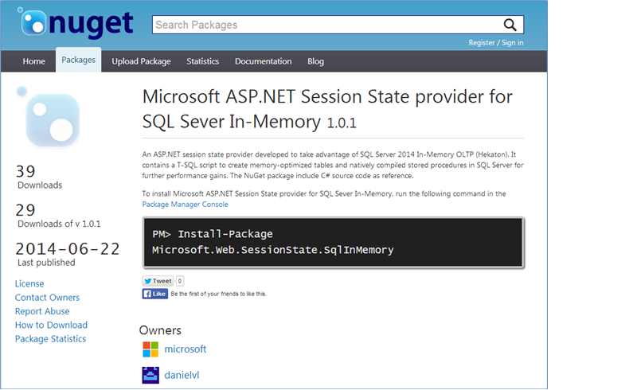The image size is (637, 390).
Task: Click the Tweet button
Action: [158, 281]
